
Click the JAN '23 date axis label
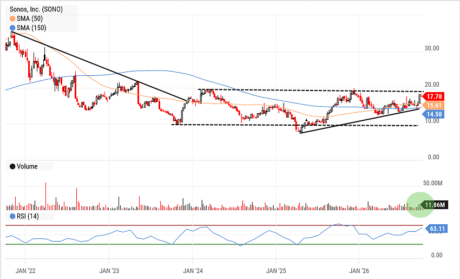coord(109,271)
